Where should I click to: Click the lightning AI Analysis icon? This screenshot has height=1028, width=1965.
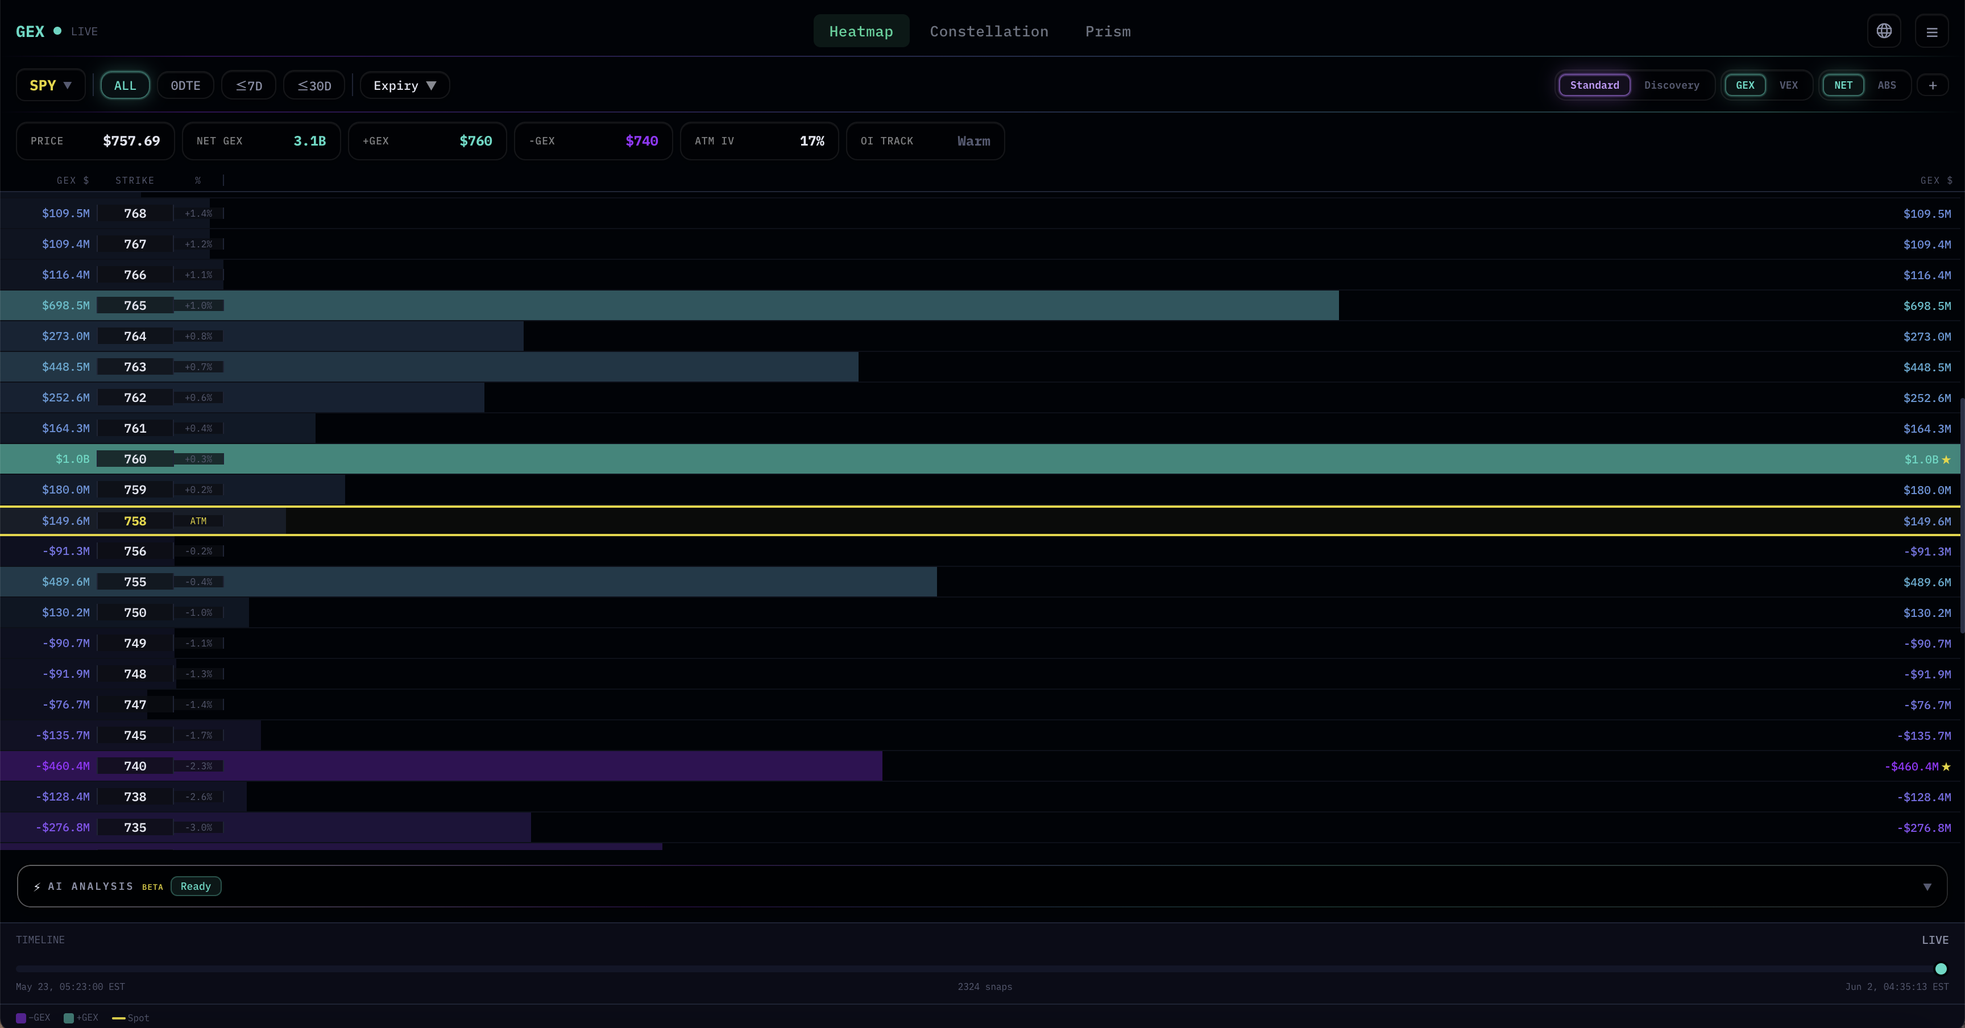pyautogui.click(x=36, y=886)
